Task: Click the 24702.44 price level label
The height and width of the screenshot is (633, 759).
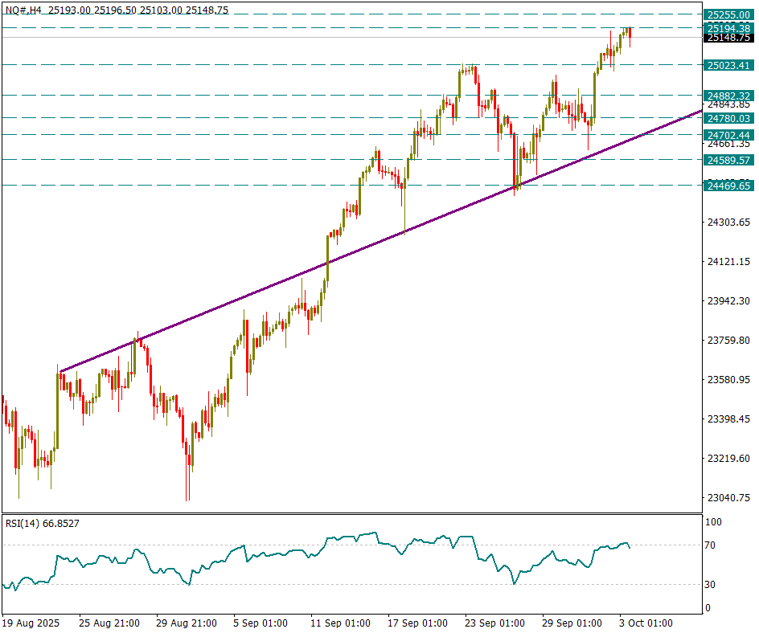Action: [x=728, y=135]
